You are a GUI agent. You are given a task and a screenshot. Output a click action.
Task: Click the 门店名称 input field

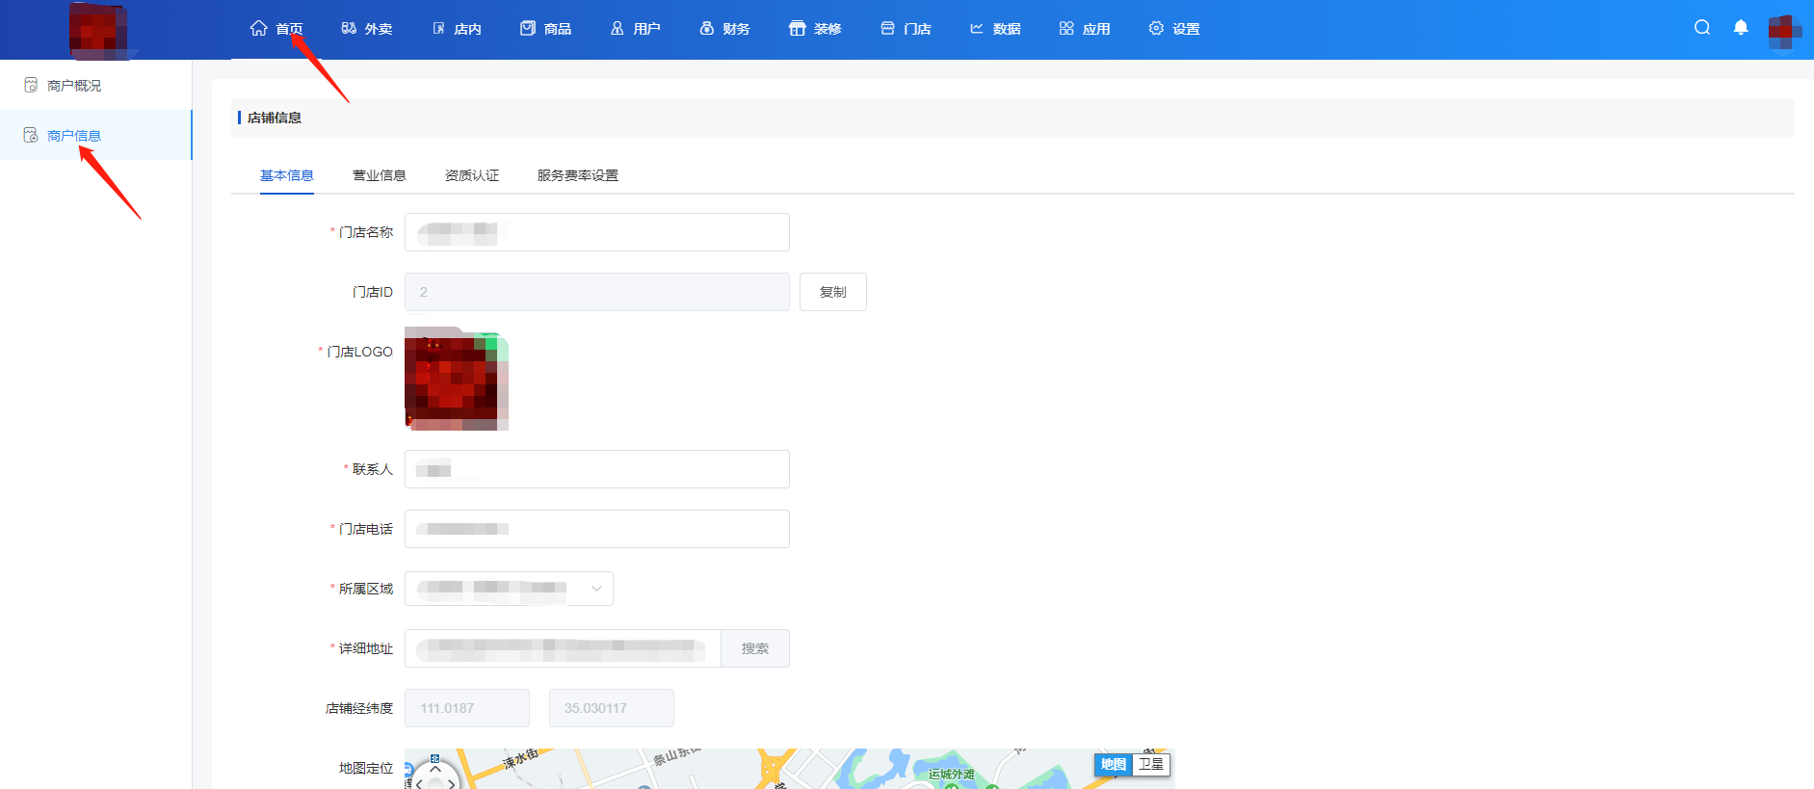[597, 232]
